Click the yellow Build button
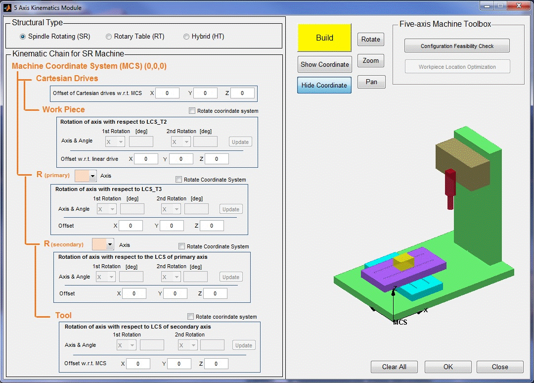The width and height of the screenshot is (534, 383). click(x=324, y=38)
